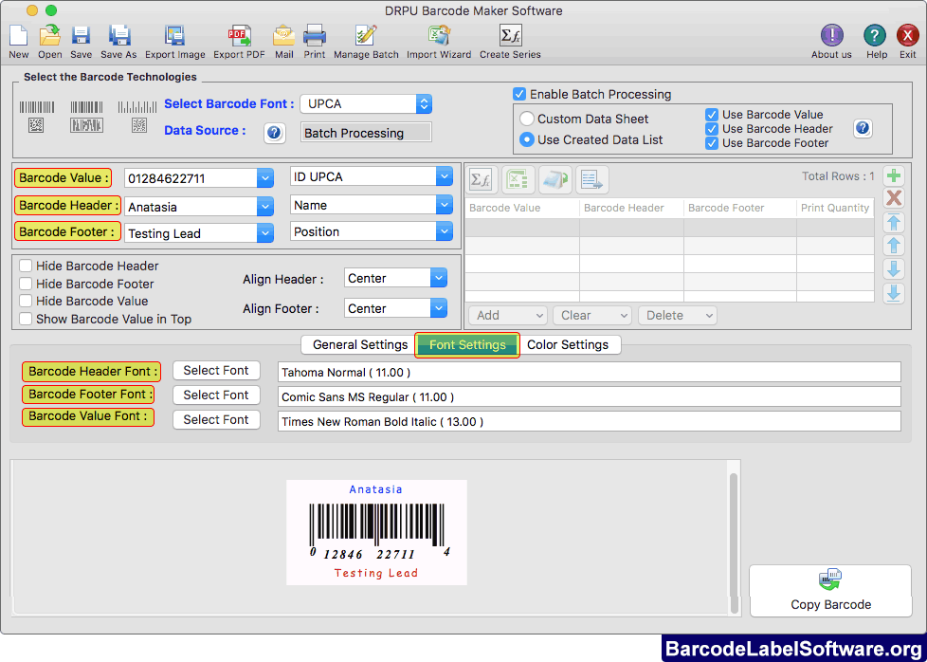Click the Help icon in toolbar
The width and height of the screenshot is (927, 662).
875,36
